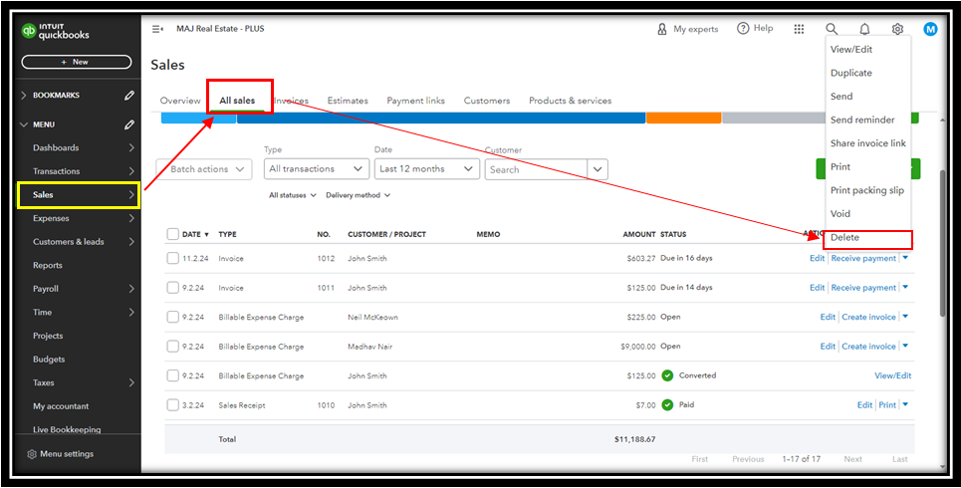Open Payroll in the sidebar
The width and height of the screenshot is (961, 488).
click(x=46, y=289)
